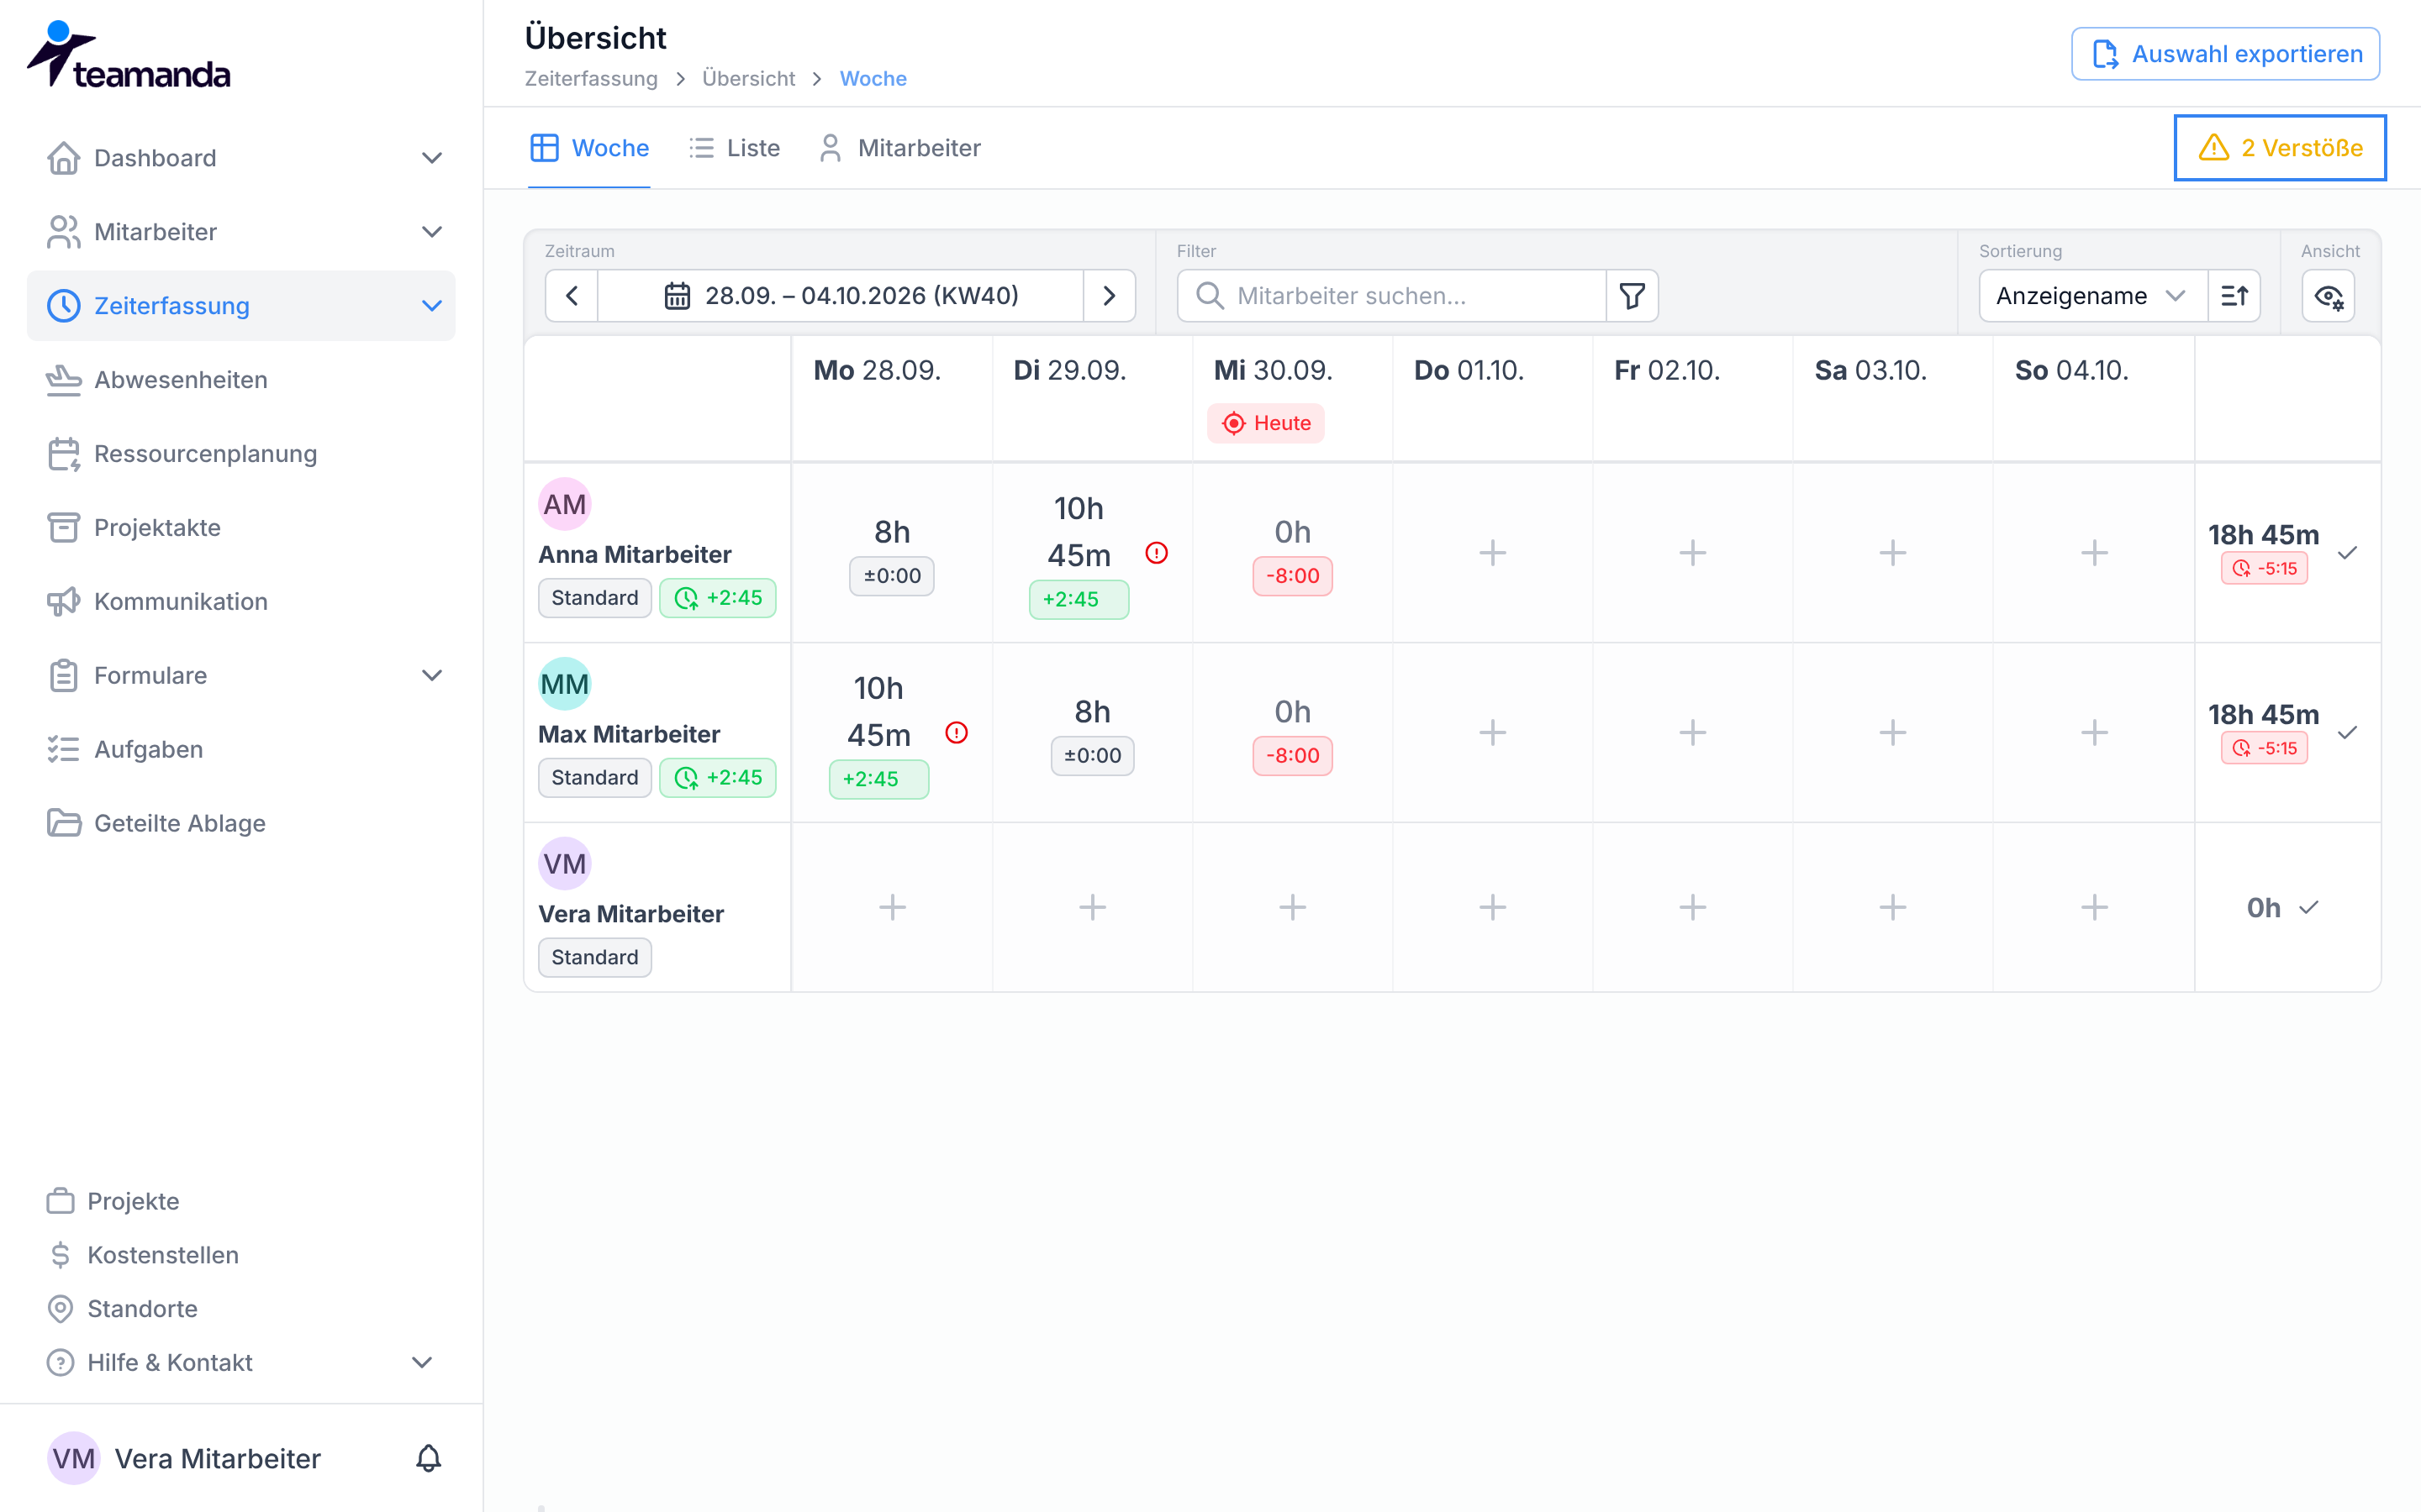Screen dimensions: 2421x1512
Task: Open the Ansicht eye settings icon
Action: (x=2328, y=296)
